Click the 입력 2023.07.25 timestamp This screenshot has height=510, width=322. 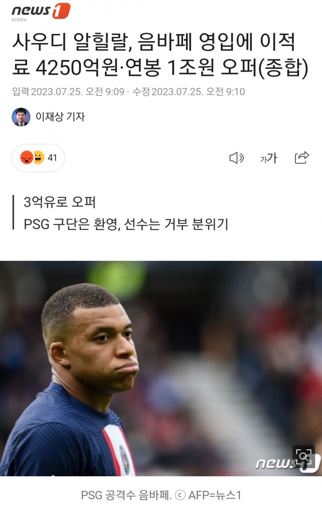68,92
